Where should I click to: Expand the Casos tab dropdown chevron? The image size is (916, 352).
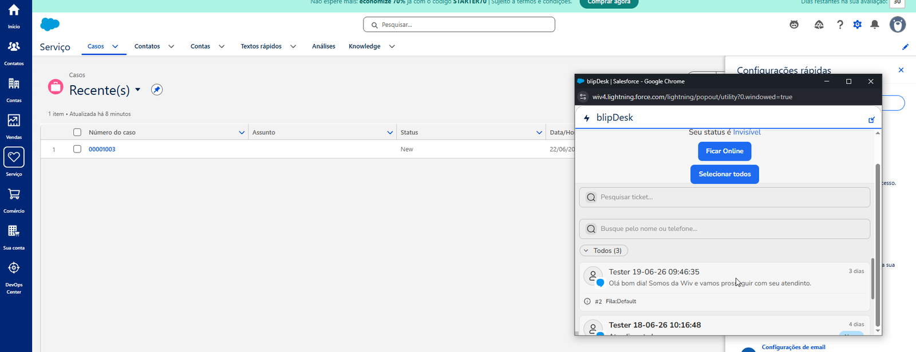[115, 46]
